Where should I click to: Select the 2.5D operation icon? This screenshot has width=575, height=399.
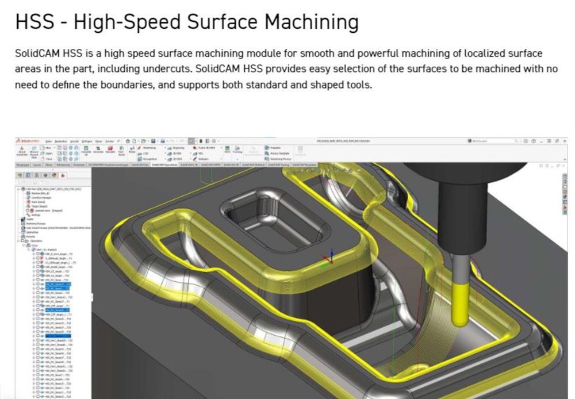tap(140, 154)
